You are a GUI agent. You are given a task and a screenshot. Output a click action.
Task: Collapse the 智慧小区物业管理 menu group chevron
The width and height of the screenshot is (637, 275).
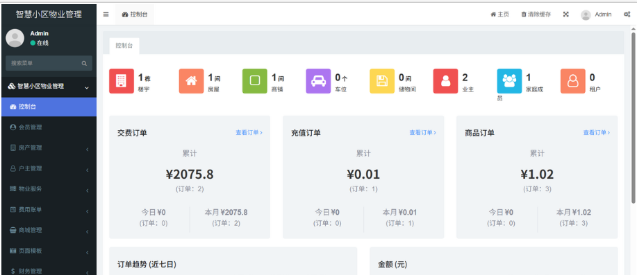pos(87,87)
